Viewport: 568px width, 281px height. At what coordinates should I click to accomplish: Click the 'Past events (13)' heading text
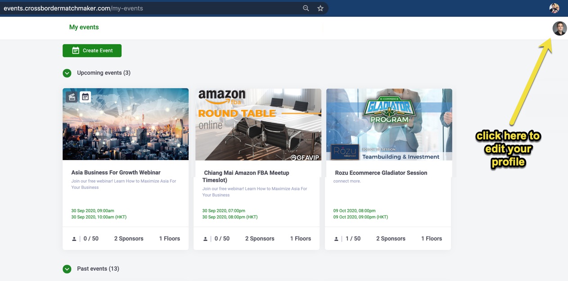(x=98, y=269)
